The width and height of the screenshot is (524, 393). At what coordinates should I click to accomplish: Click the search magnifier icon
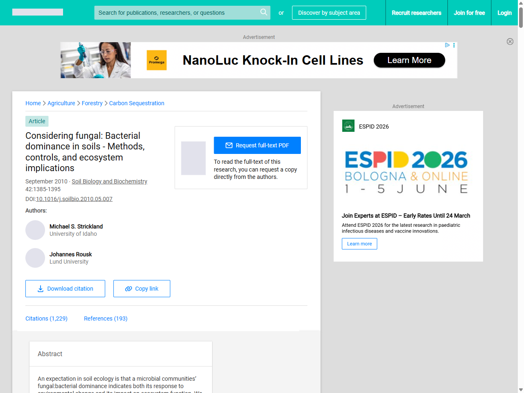(x=264, y=12)
